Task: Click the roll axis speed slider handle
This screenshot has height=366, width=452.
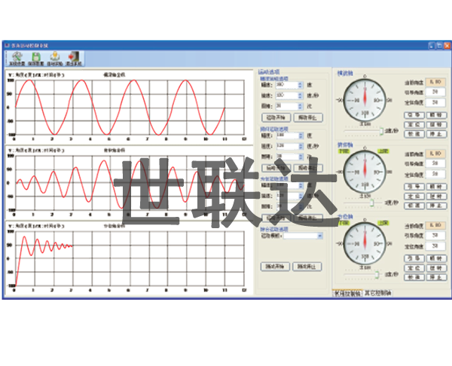Action: (381, 131)
